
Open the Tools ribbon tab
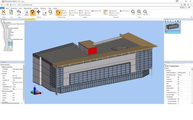(x=50, y=8)
